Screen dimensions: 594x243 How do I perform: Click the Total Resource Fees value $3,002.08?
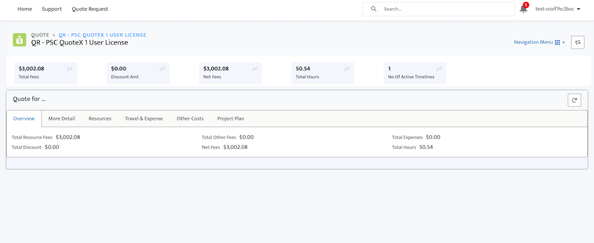pos(67,137)
